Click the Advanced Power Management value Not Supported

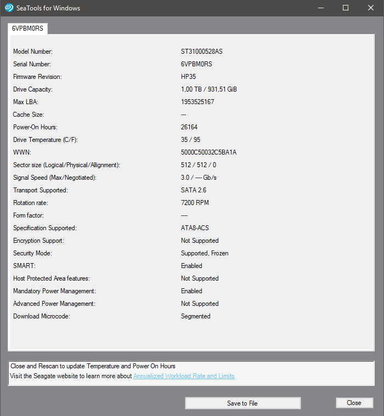tap(200, 304)
